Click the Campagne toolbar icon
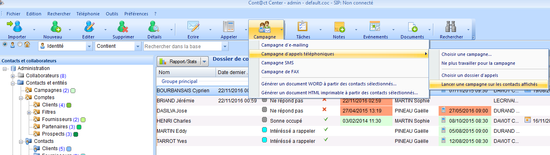550x155 pixels. tap(264, 27)
